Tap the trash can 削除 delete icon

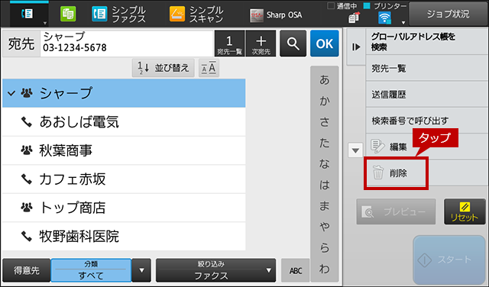(377, 173)
